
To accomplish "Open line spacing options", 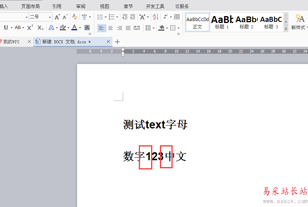I will click(x=148, y=28).
